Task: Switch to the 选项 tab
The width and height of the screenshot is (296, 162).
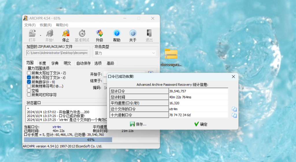Action: (x=98, y=63)
